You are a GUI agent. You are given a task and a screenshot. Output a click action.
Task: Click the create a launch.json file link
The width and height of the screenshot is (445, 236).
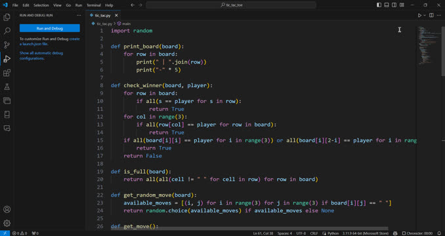(50, 41)
